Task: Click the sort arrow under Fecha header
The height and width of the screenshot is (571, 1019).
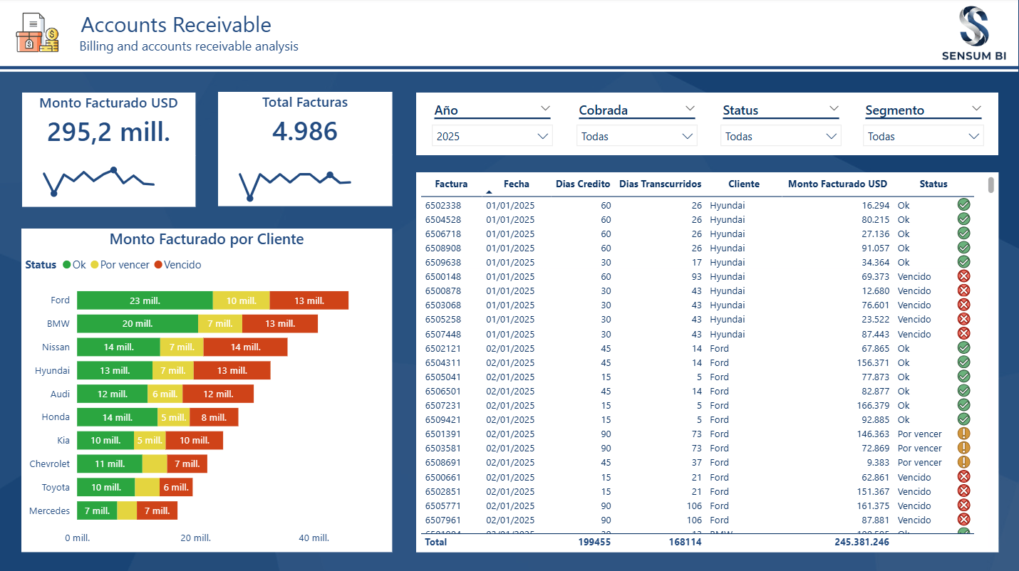Action: click(x=489, y=192)
